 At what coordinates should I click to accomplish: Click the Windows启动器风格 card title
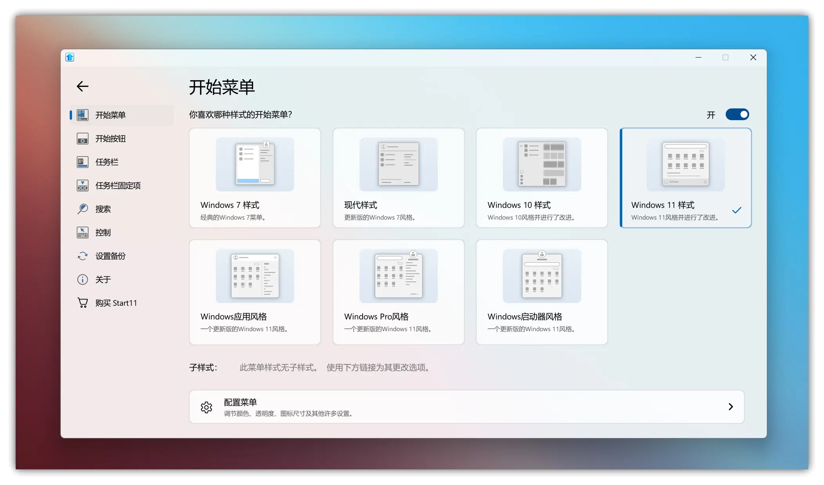(525, 317)
